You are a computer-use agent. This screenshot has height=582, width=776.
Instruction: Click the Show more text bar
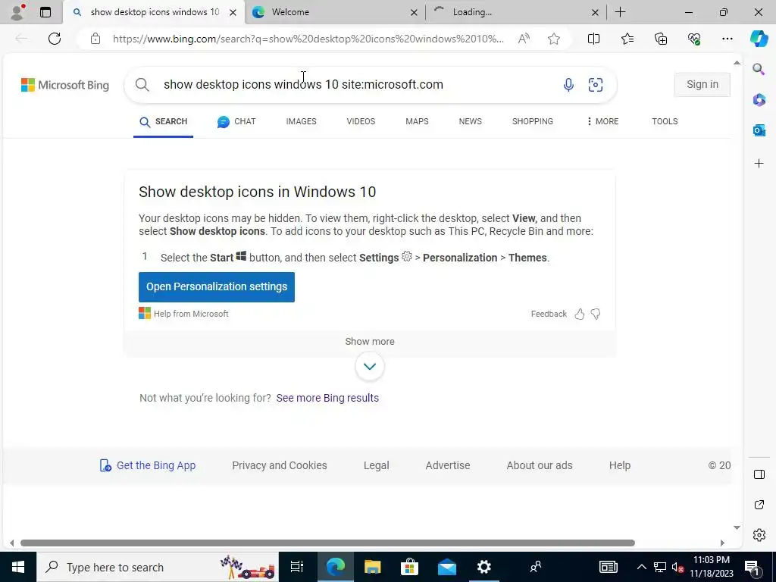click(370, 342)
